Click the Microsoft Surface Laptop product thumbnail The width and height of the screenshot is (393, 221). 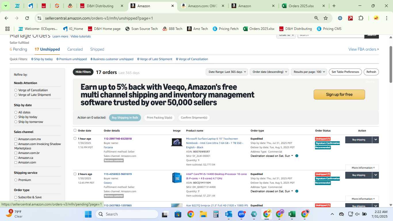pyautogui.click(x=177, y=142)
